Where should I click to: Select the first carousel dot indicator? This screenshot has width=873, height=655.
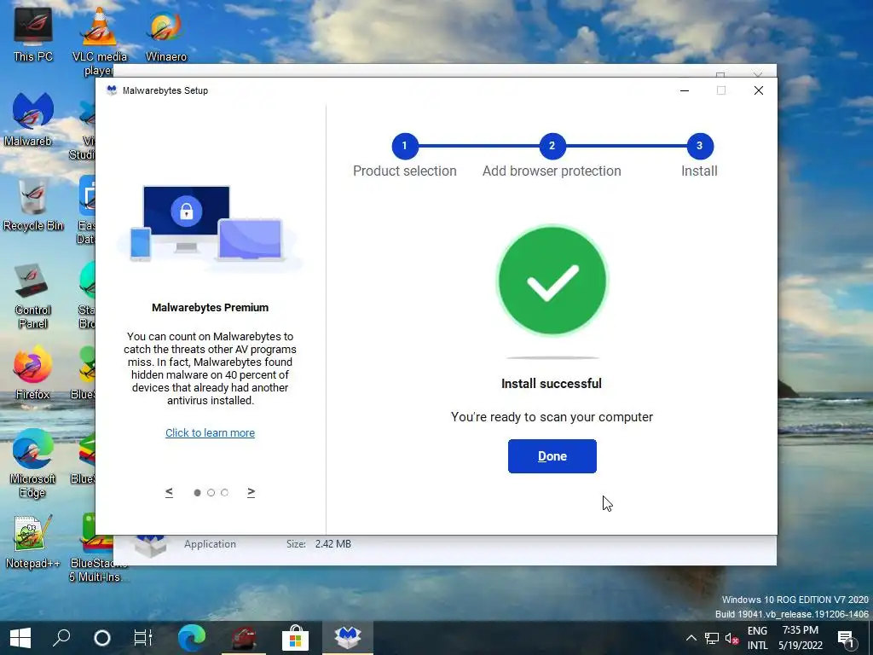coord(197,492)
